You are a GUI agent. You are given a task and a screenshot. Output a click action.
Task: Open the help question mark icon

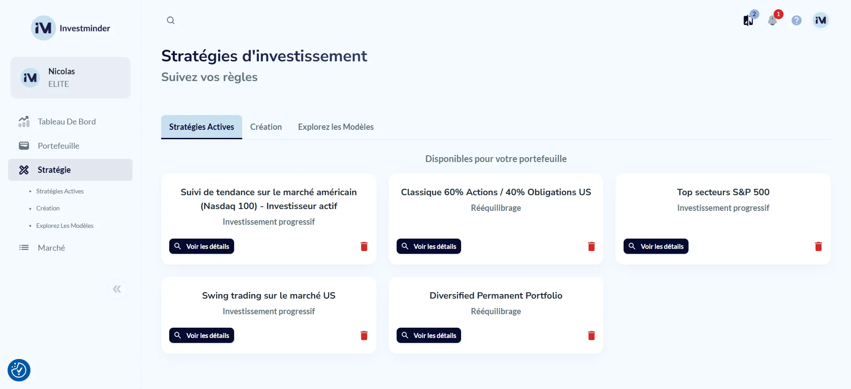coord(796,21)
